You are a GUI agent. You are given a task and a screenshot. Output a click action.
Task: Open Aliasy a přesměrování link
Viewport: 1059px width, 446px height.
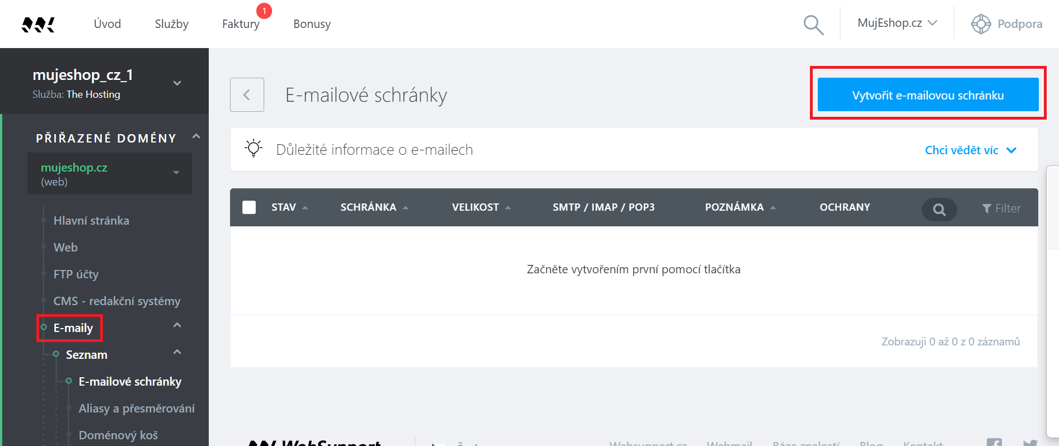137,409
